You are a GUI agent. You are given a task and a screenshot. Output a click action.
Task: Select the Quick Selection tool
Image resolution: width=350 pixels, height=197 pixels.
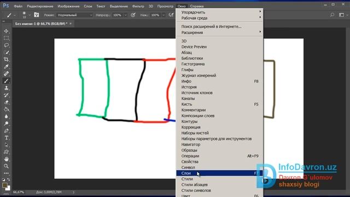click(6, 53)
